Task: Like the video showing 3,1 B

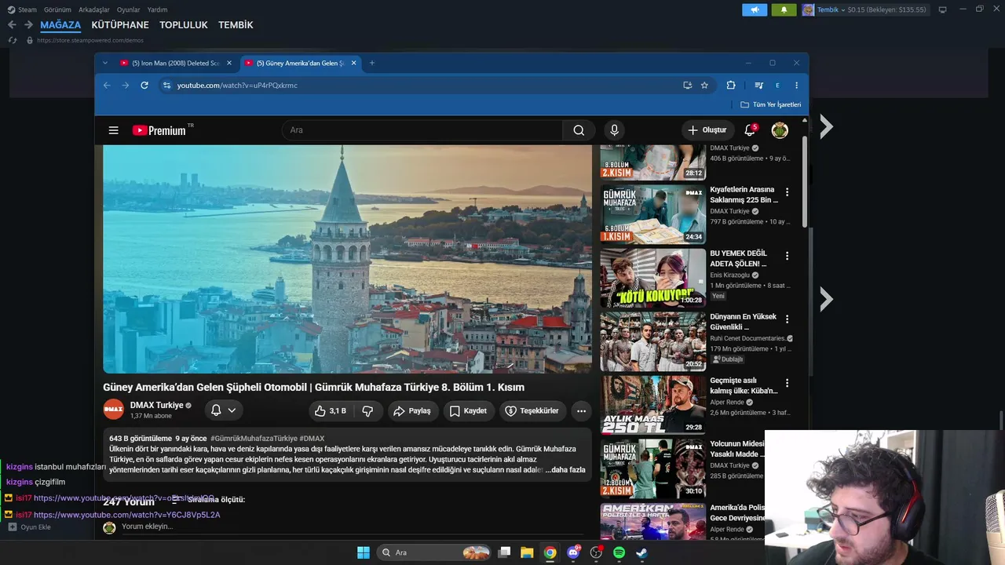Action: [330, 411]
